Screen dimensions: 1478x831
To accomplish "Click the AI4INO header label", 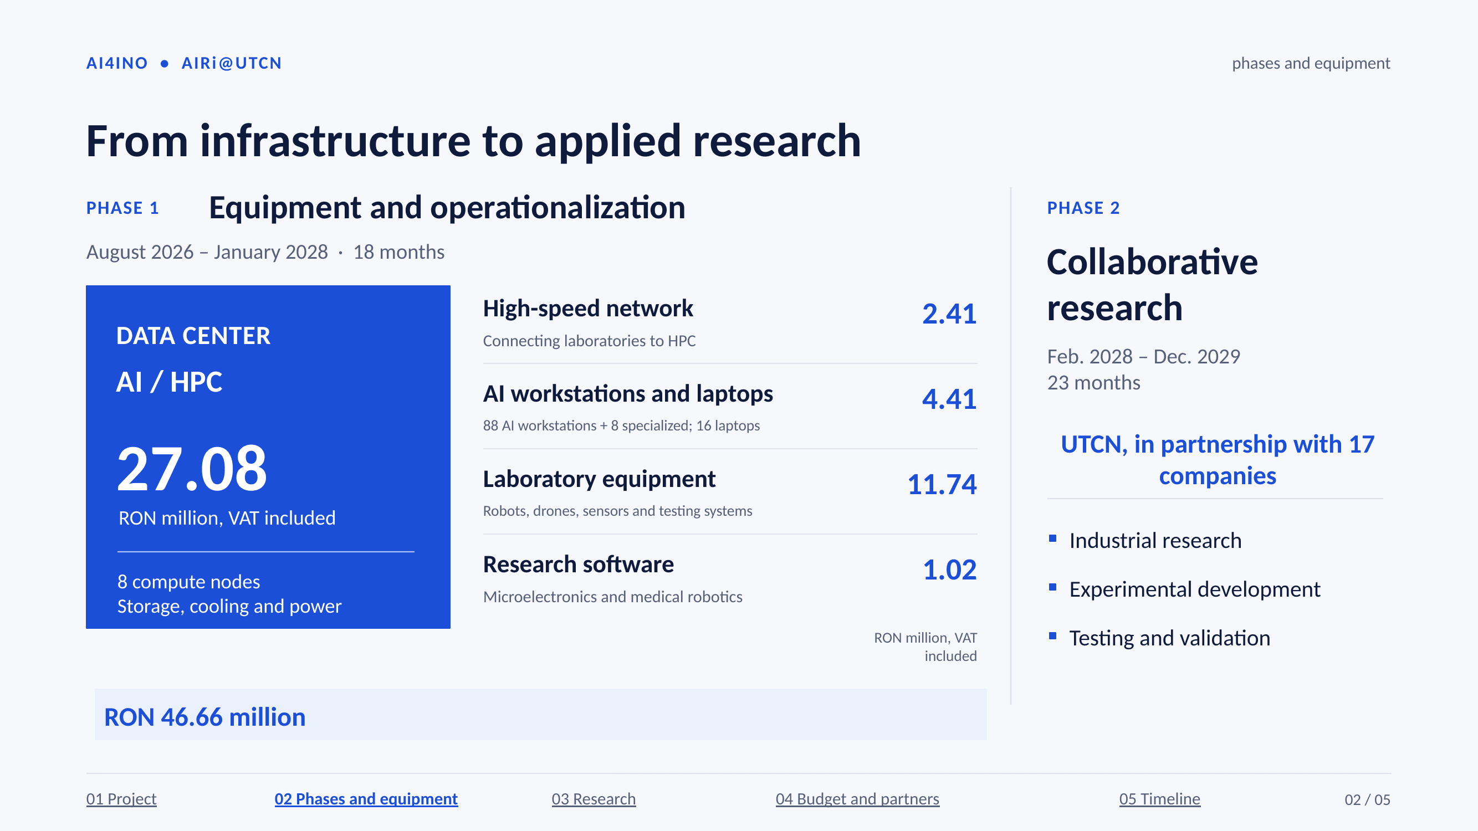I will (x=117, y=63).
